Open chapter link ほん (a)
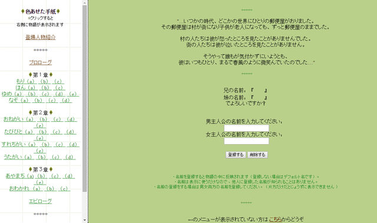This screenshot has width=377, height=223. point(26,88)
